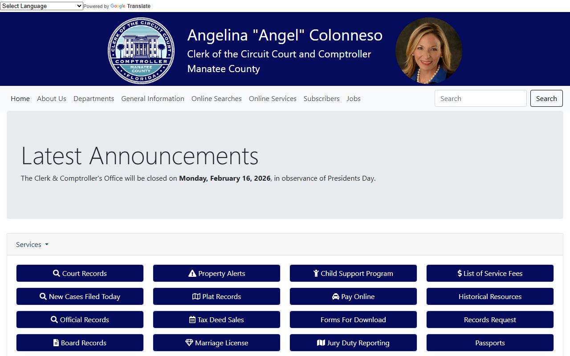Click the magnifier icon on Court Records
Screen dimensions: 570x356
(x=57, y=273)
